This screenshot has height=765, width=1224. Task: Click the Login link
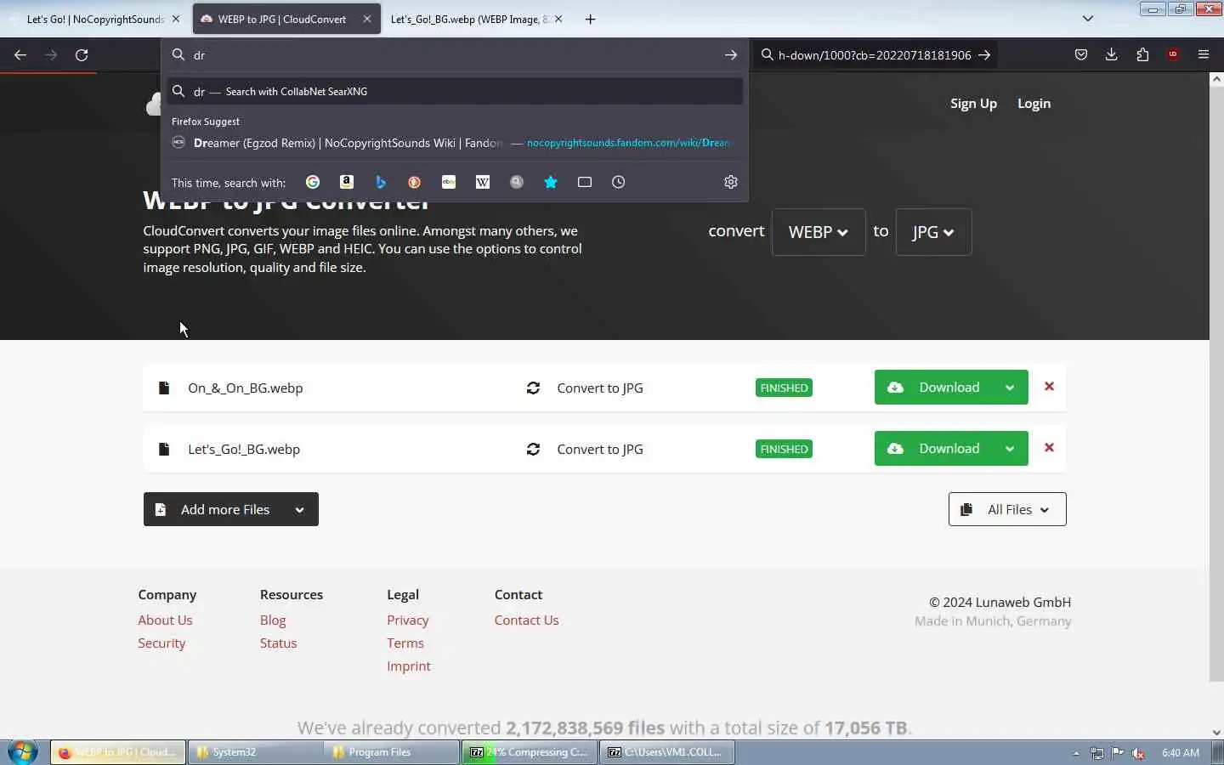pyautogui.click(x=1034, y=104)
